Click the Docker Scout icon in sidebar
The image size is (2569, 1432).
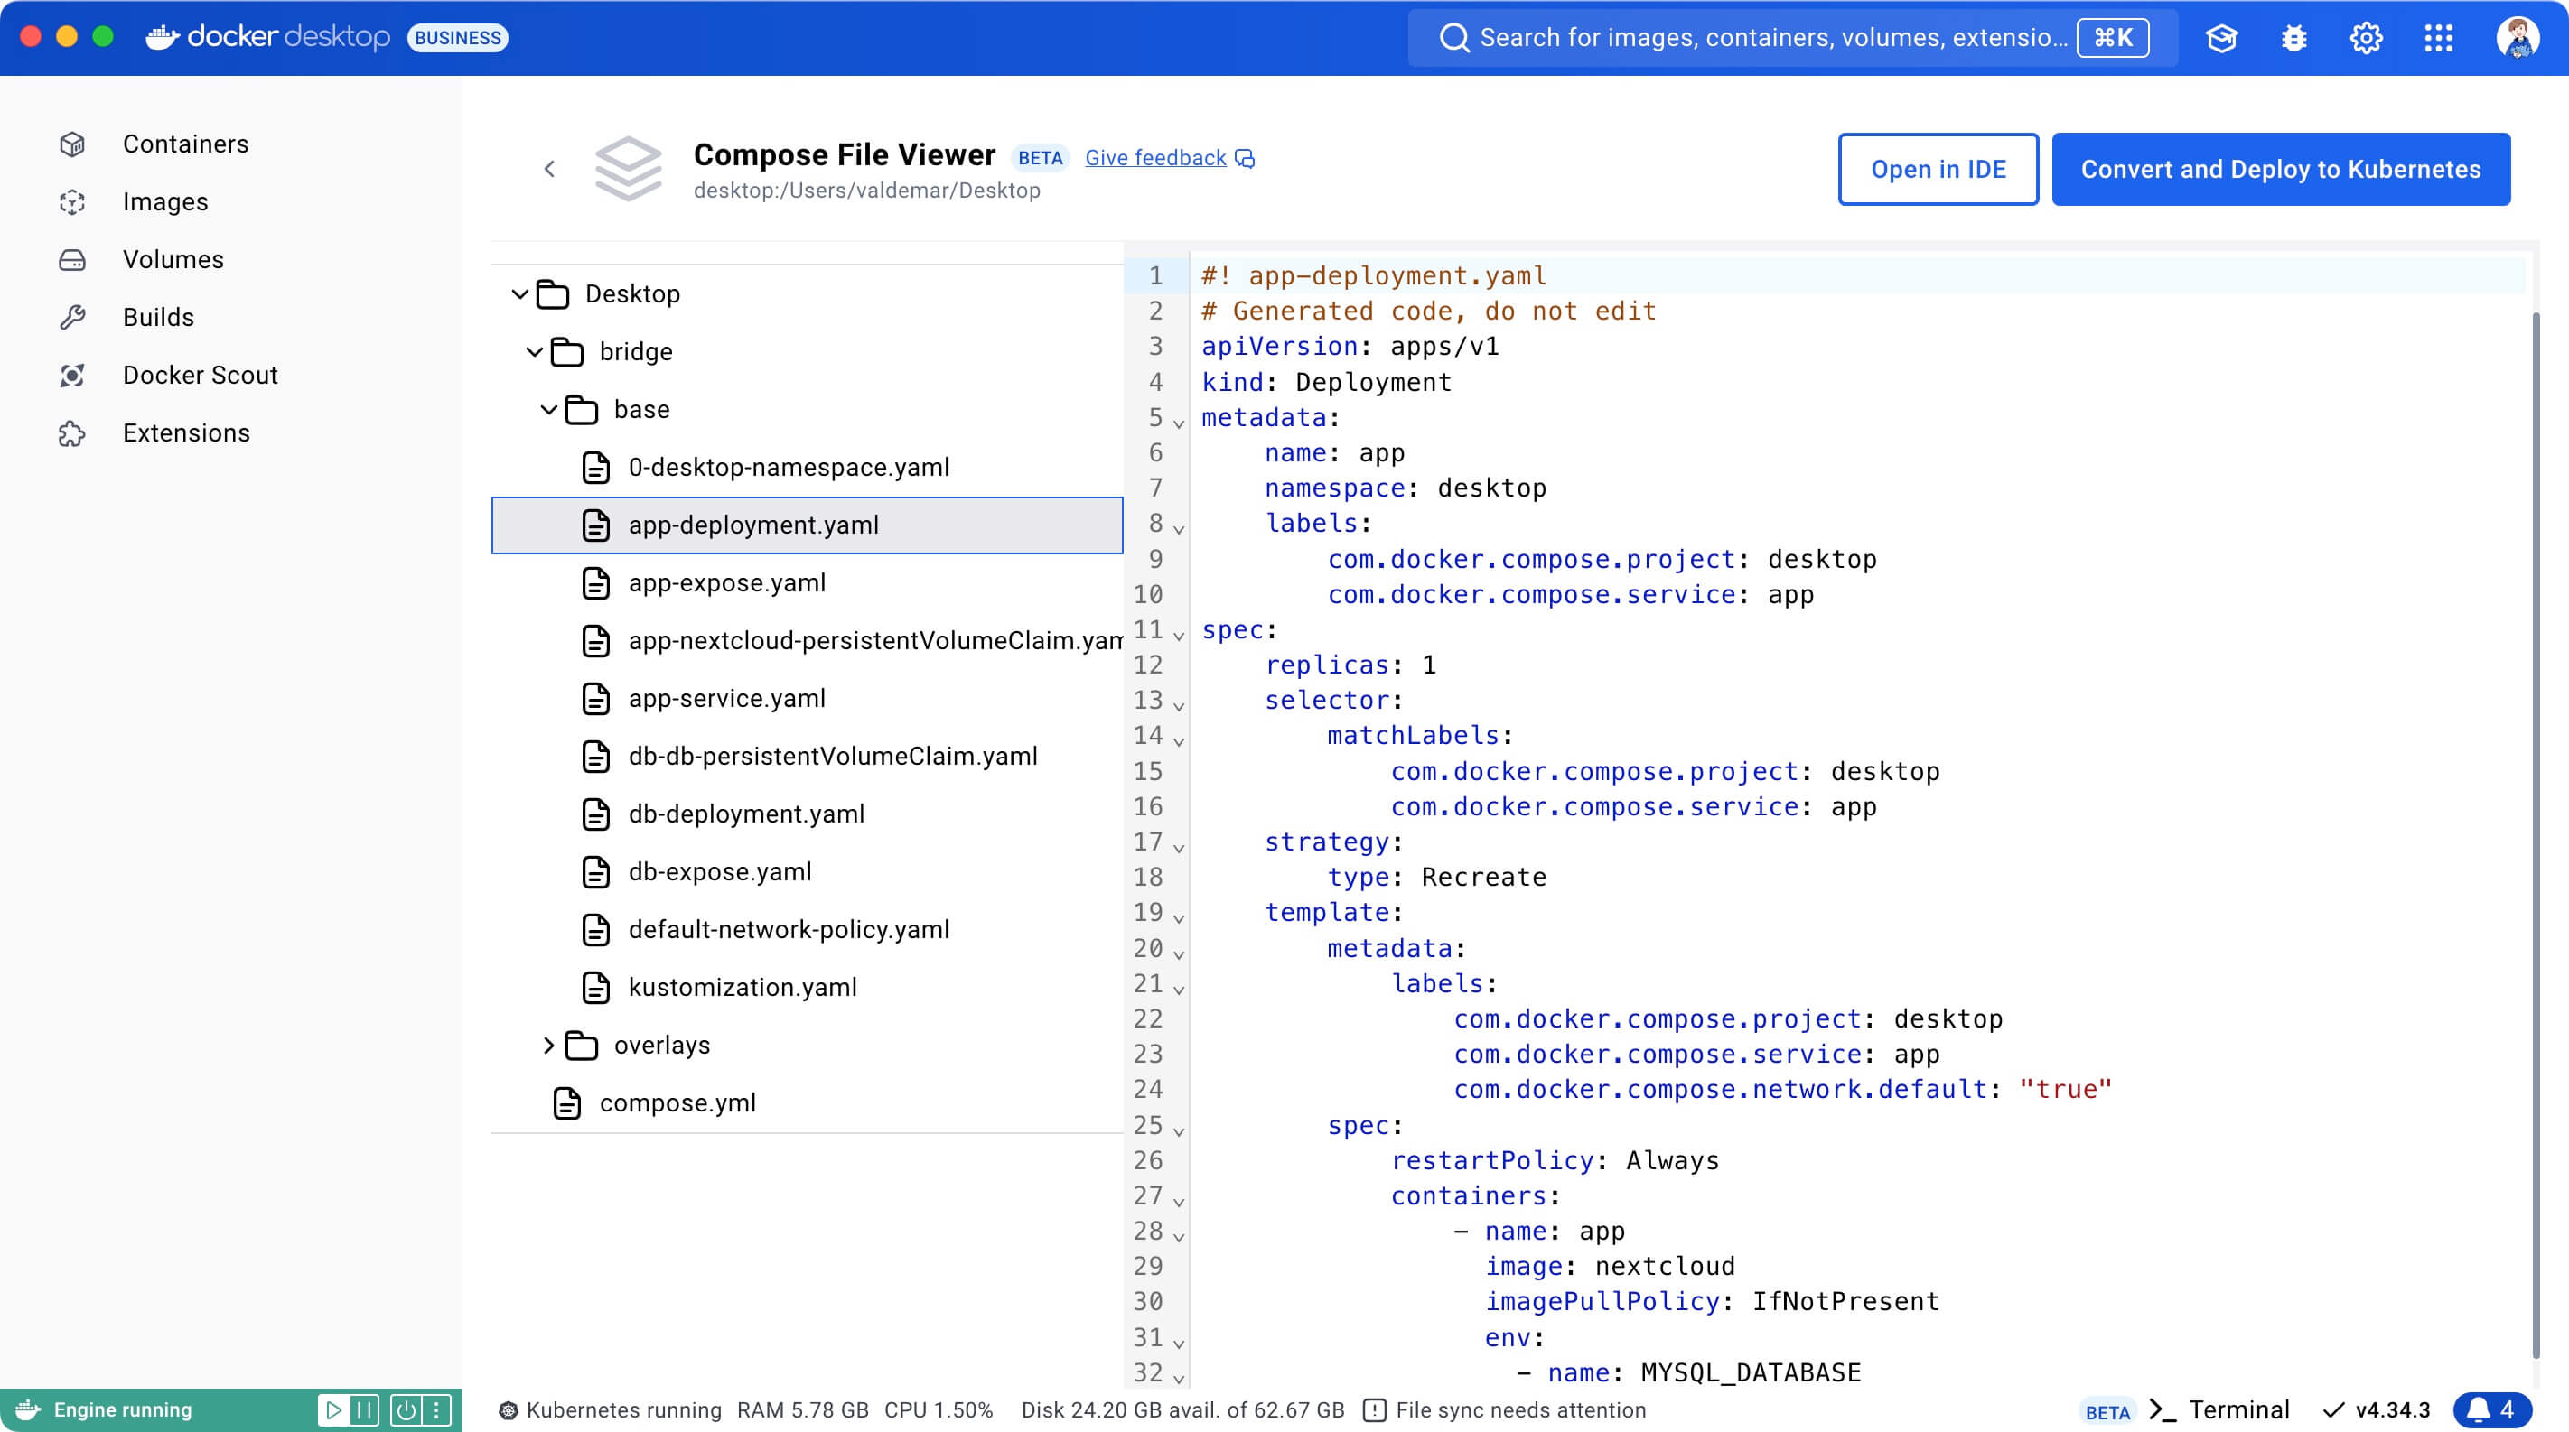point(70,374)
